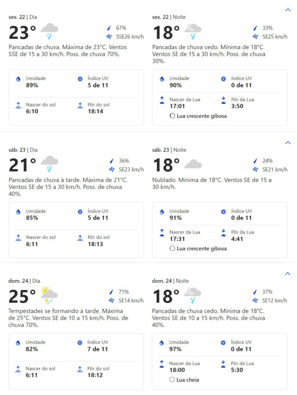297x395 pixels.
Task: Collapse the sáb. 23 forecast section
Action: click(287, 143)
